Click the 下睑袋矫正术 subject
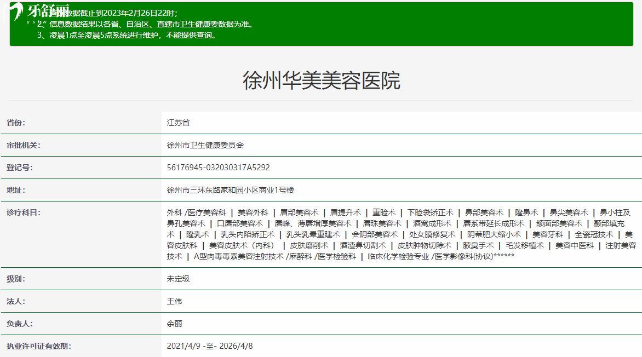Viewport: 642px width, 357px height. tap(431, 212)
